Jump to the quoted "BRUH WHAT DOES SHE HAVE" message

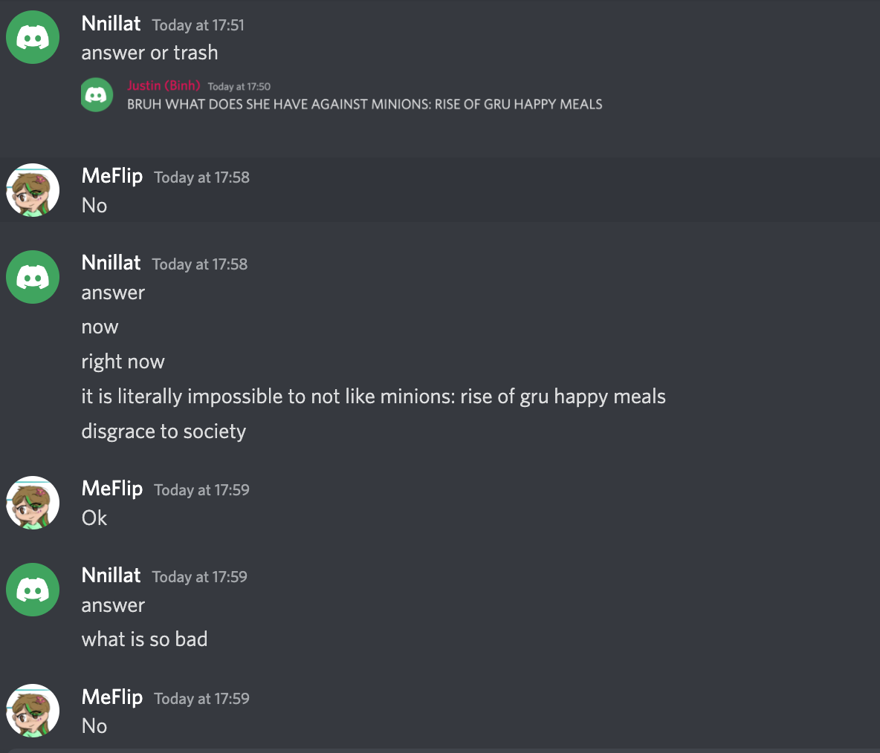364,105
